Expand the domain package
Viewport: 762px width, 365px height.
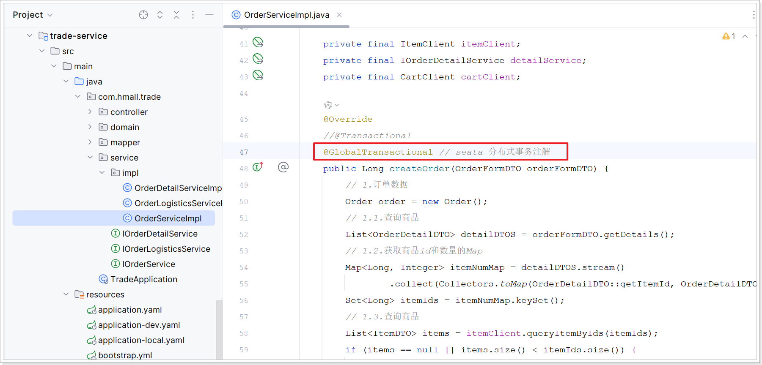pyautogui.click(x=90, y=127)
